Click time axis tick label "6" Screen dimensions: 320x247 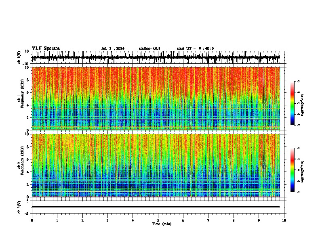pyautogui.click(x=183, y=220)
